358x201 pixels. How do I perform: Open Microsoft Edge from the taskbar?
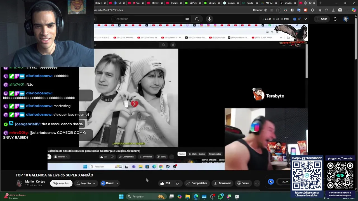196,197
